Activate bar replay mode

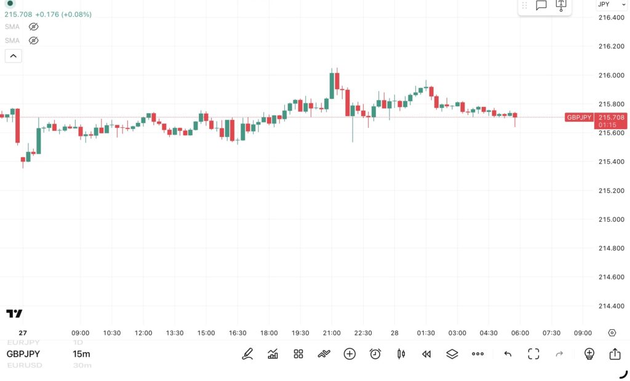pos(426,354)
